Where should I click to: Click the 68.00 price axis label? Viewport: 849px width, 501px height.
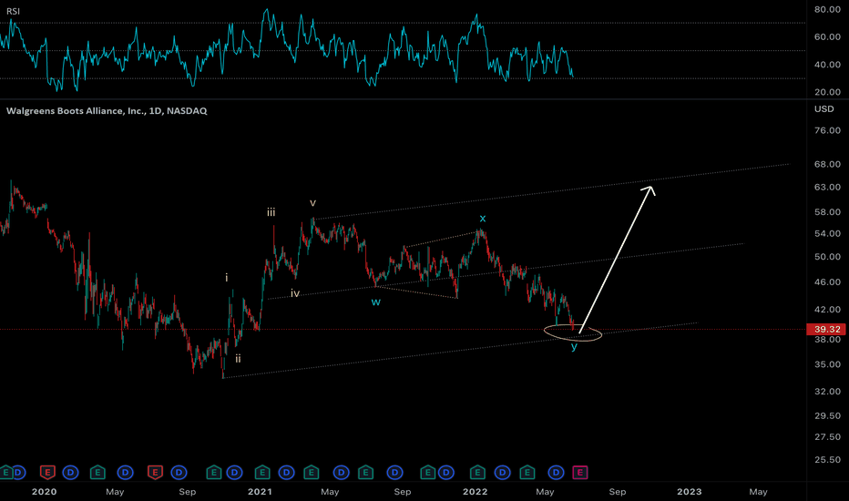(x=827, y=164)
